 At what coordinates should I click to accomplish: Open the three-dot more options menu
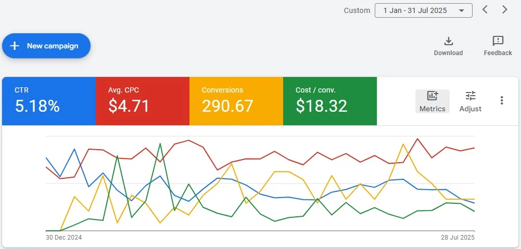[x=502, y=101]
